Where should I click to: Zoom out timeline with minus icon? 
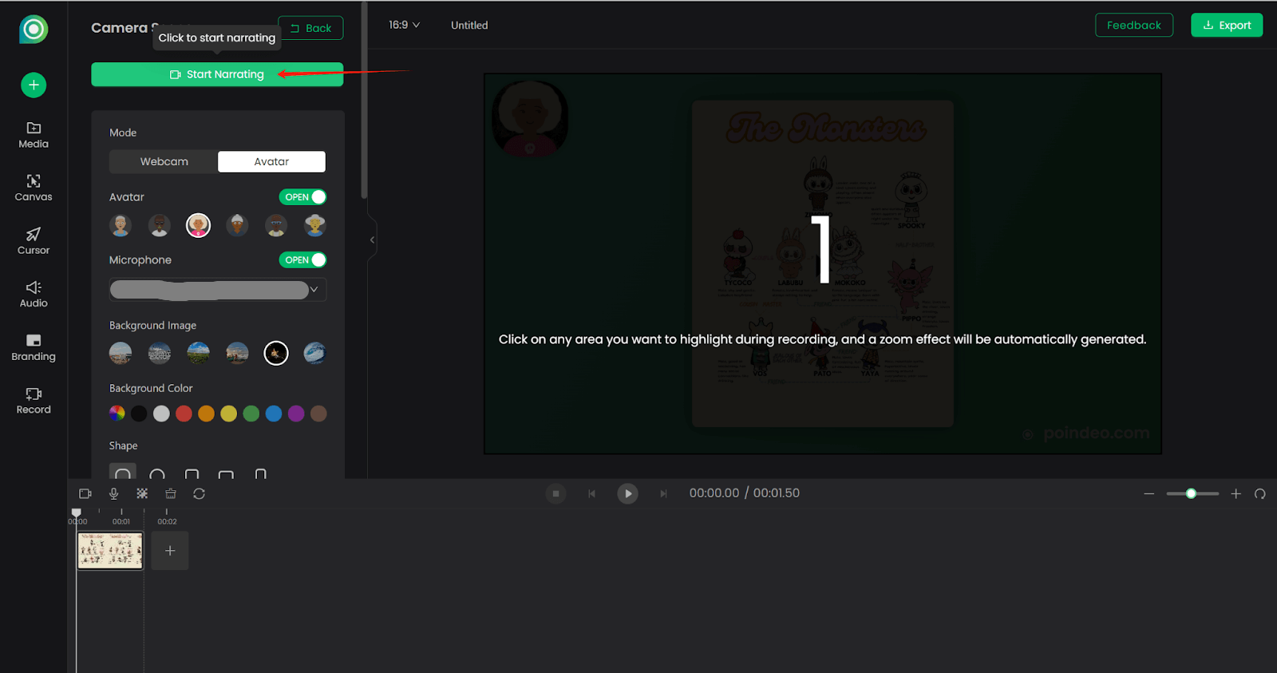(1149, 493)
